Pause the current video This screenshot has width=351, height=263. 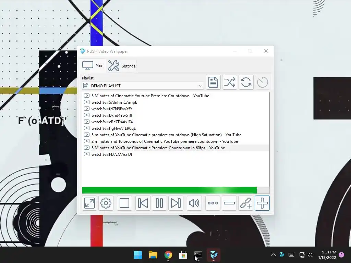point(159,203)
